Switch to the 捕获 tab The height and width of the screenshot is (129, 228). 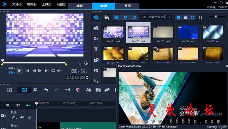80,6
